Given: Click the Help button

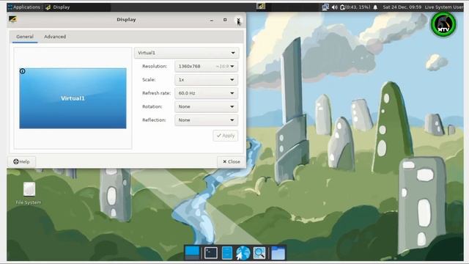Looking at the screenshot, I should [x=21, y=161].
